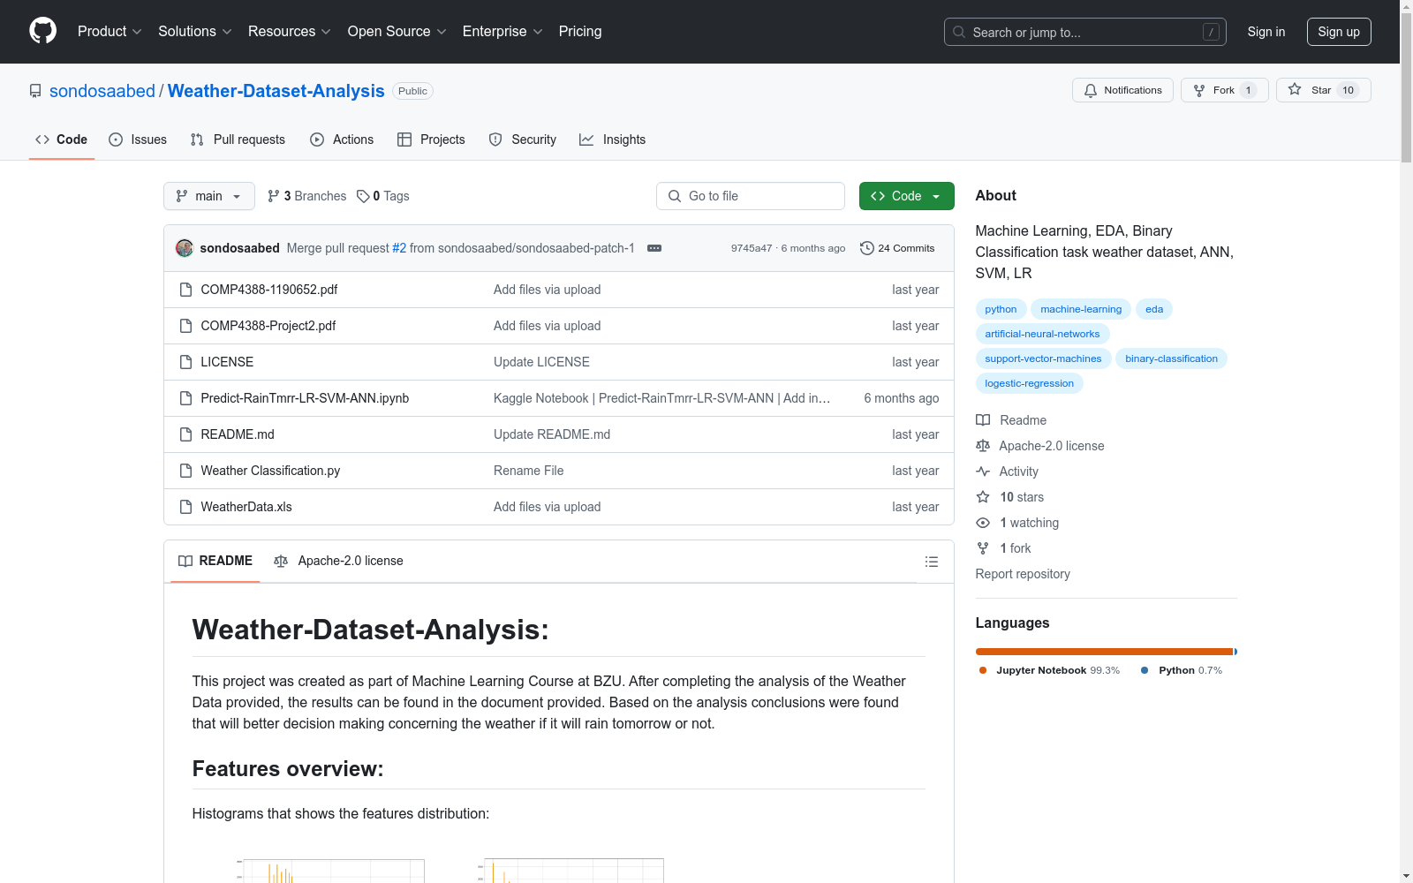Click Jupyter Notebook language entry
The height and width of the screenshot is (883, 1413).
[1049, 670]
